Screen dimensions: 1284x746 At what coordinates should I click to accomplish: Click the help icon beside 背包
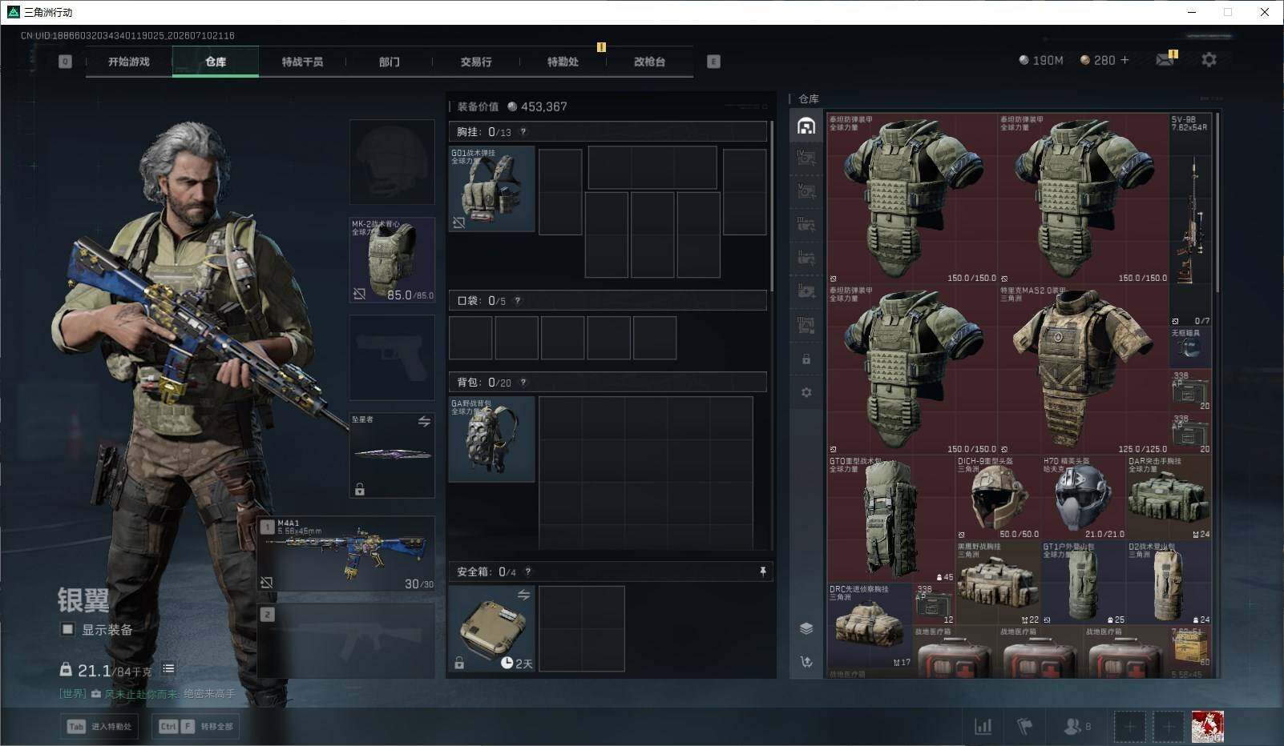(x=523, y=383)
